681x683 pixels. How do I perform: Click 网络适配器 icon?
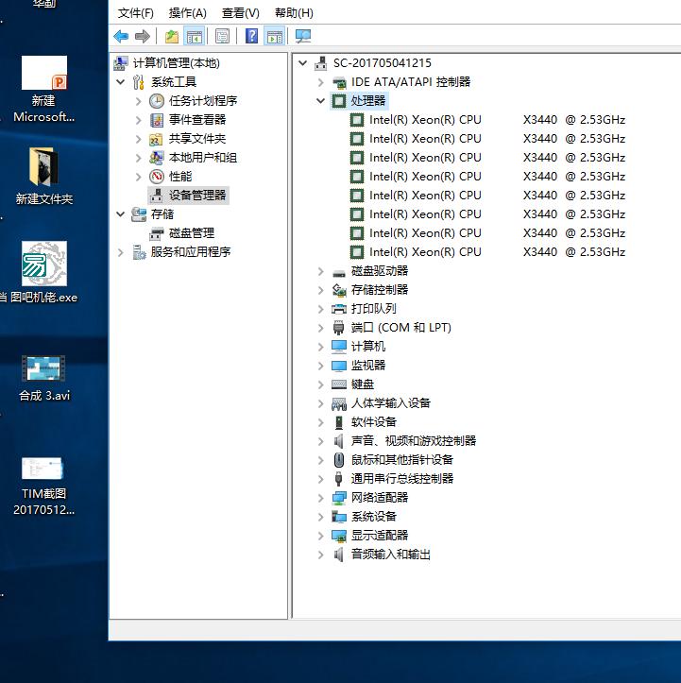click(x=339, y=498)
